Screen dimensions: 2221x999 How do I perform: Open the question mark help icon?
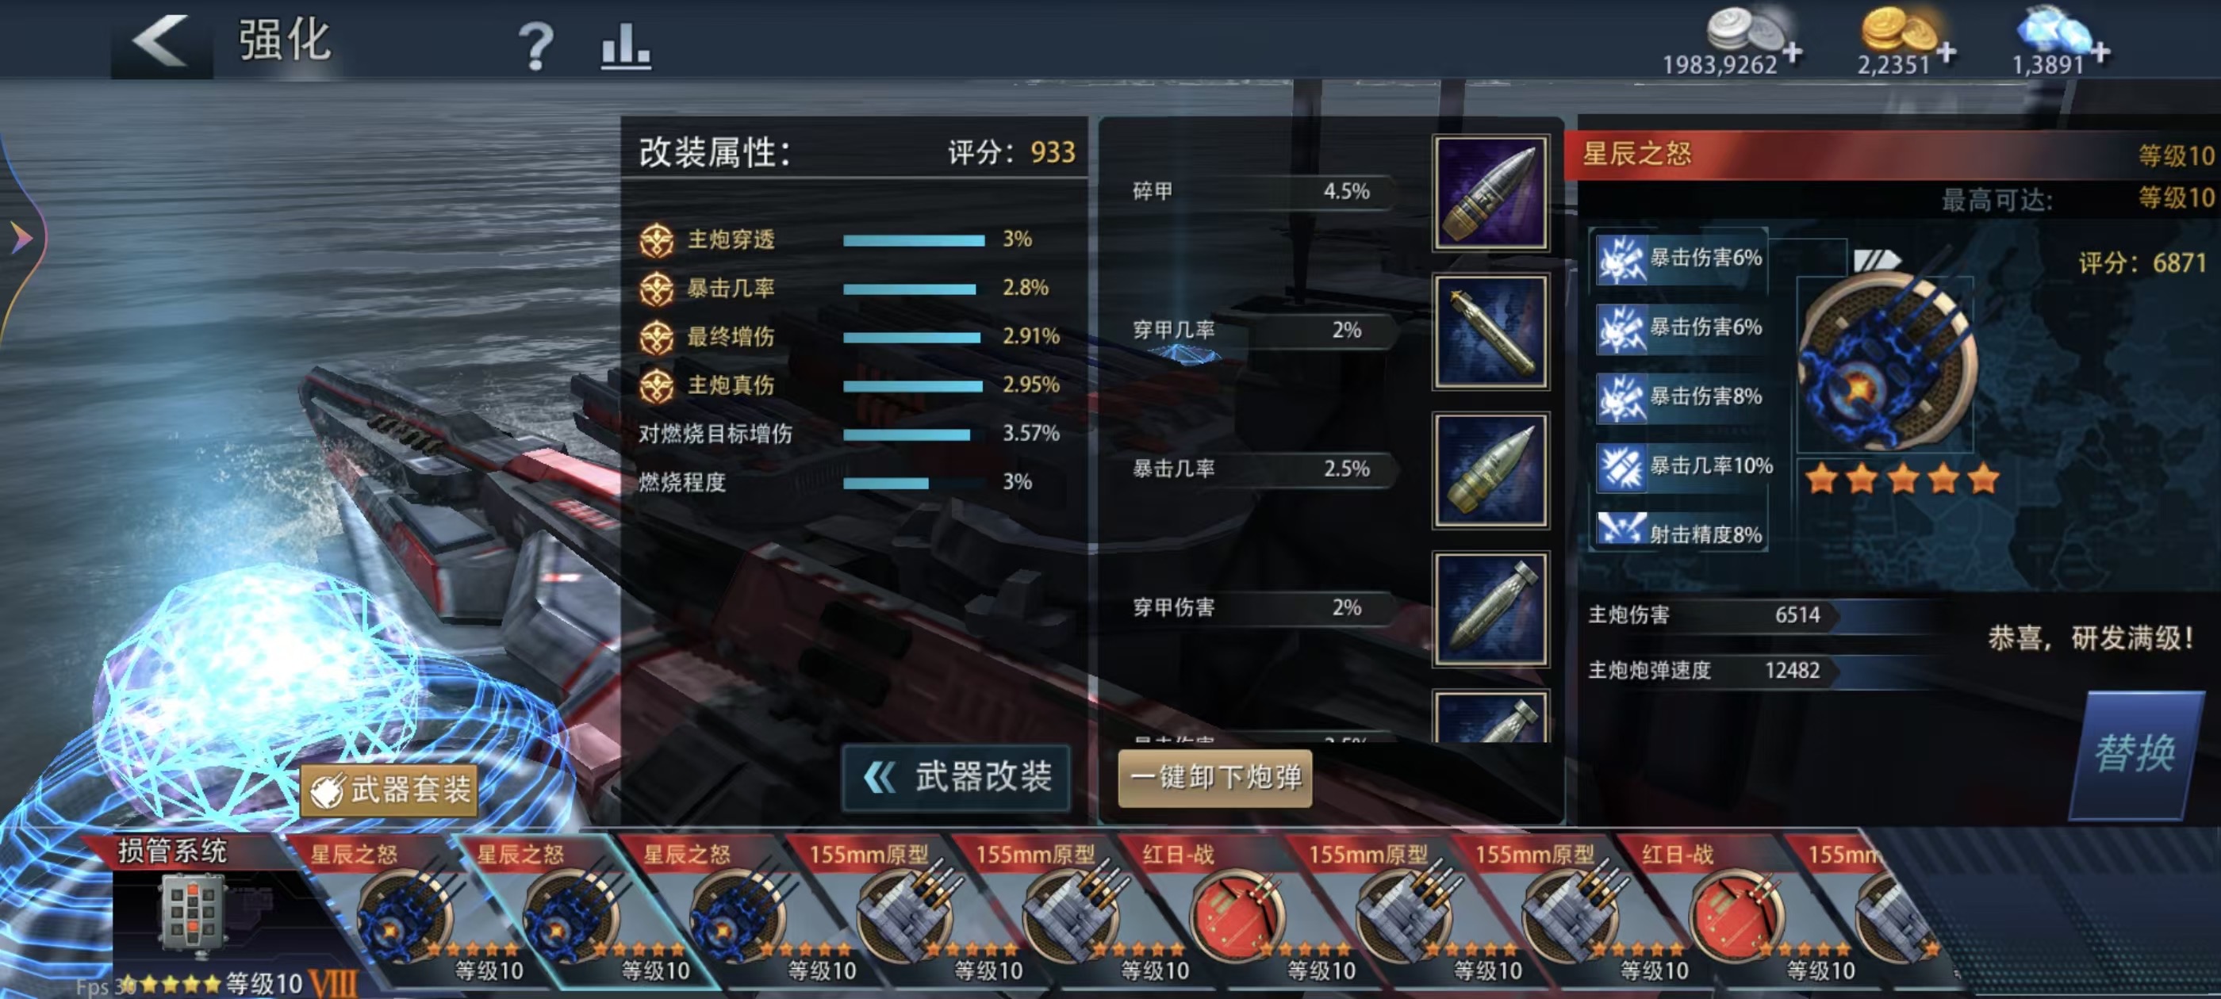(x=535, y=46)
